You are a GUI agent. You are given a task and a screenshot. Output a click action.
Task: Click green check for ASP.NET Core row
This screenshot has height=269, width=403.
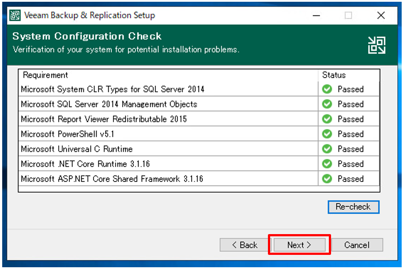[327, 178]
